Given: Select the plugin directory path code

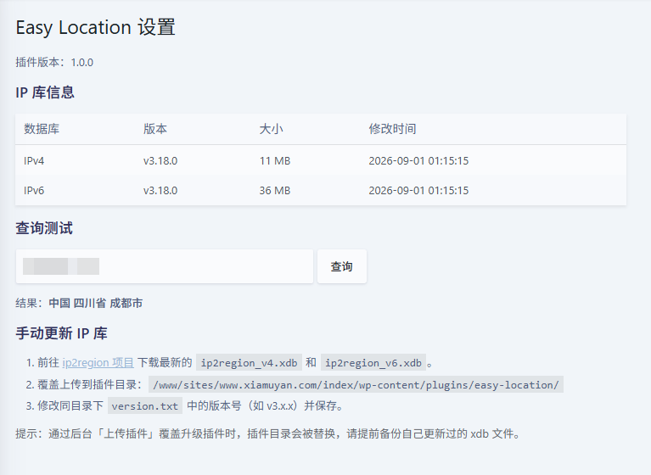Looking at the screenshot, I should click(356, 384).
